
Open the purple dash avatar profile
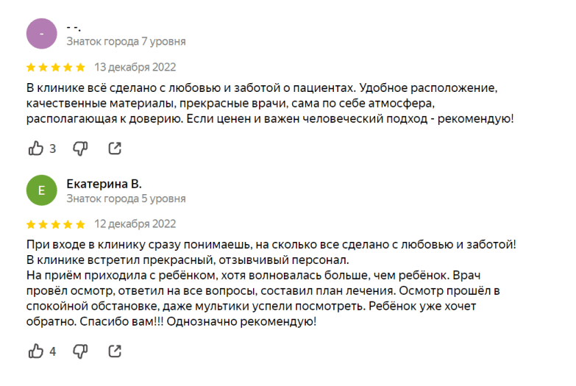coord(41,34)
